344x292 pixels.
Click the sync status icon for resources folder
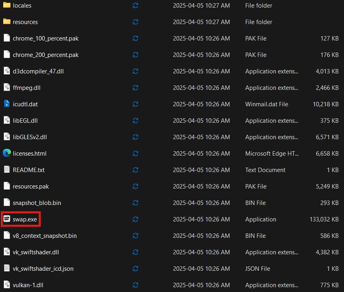(x=135, y=22)
